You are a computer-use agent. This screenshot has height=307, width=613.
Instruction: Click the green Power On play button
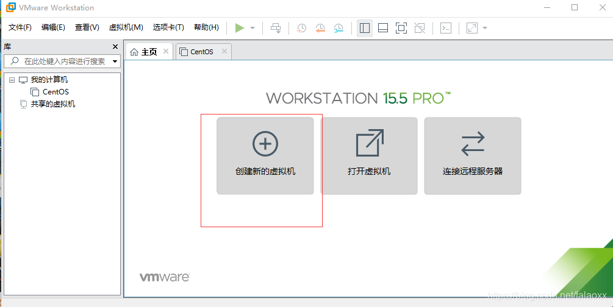(x=240, y=28)
